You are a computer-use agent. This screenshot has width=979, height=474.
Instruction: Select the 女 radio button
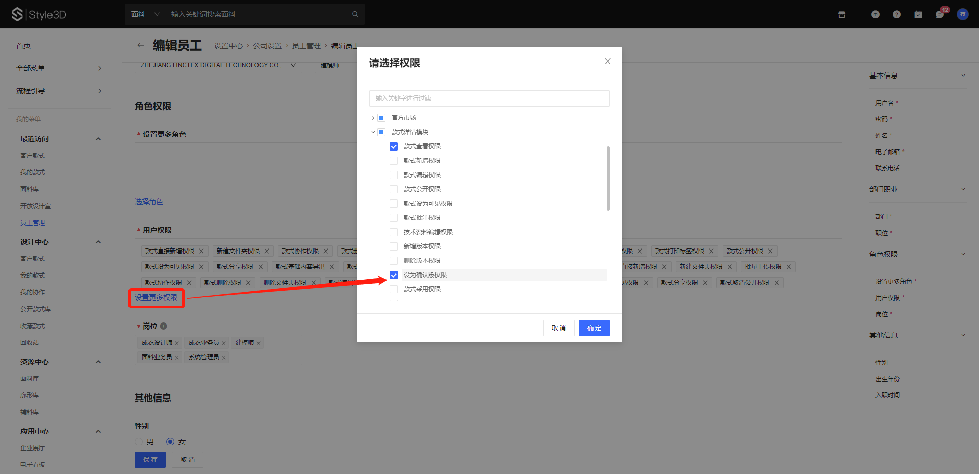(170, 442)
